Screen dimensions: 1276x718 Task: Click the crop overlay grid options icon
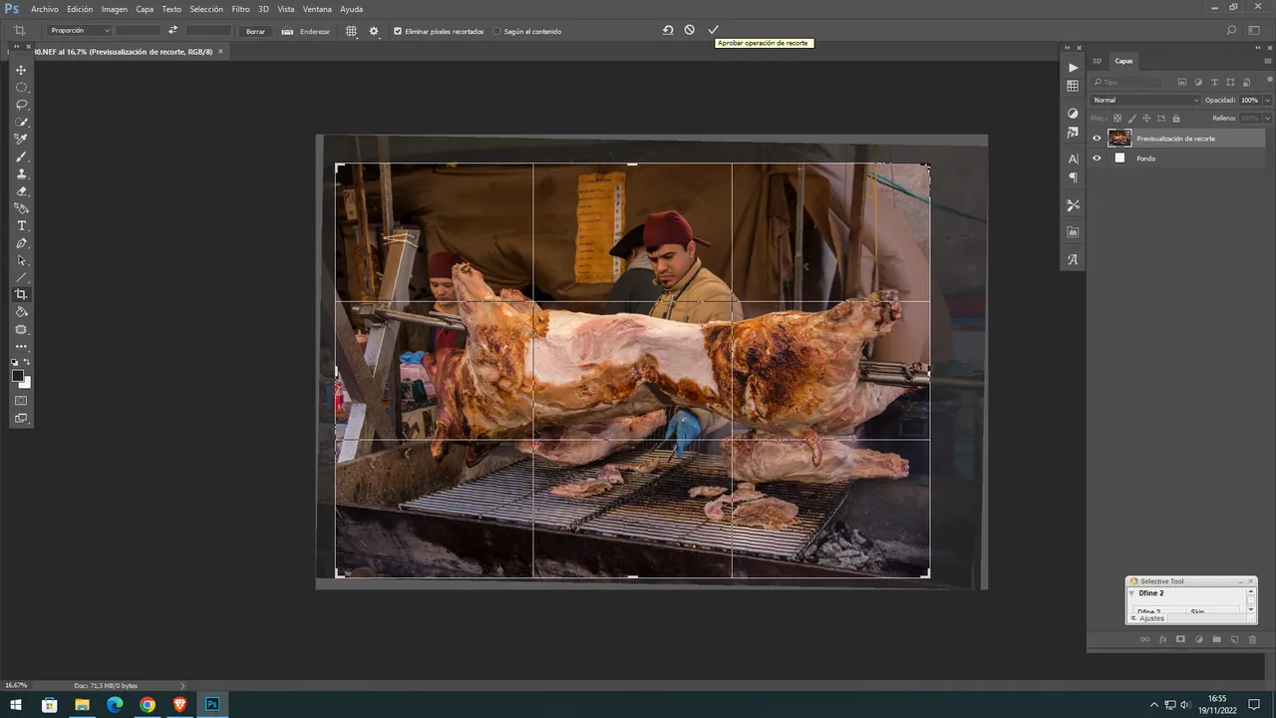tap(351, 31)
